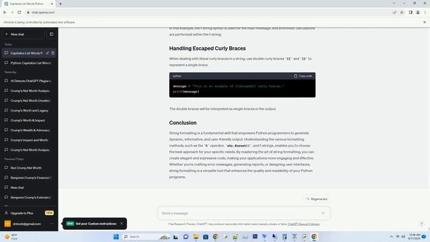Open File Explorer from the taskbar
430x242 pixels.
tap(196, 237)
